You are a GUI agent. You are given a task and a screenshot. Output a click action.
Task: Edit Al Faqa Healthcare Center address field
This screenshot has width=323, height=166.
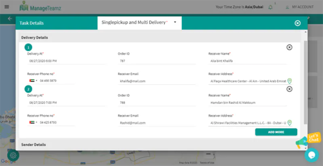pyautogui.click(x=248, y=81)
